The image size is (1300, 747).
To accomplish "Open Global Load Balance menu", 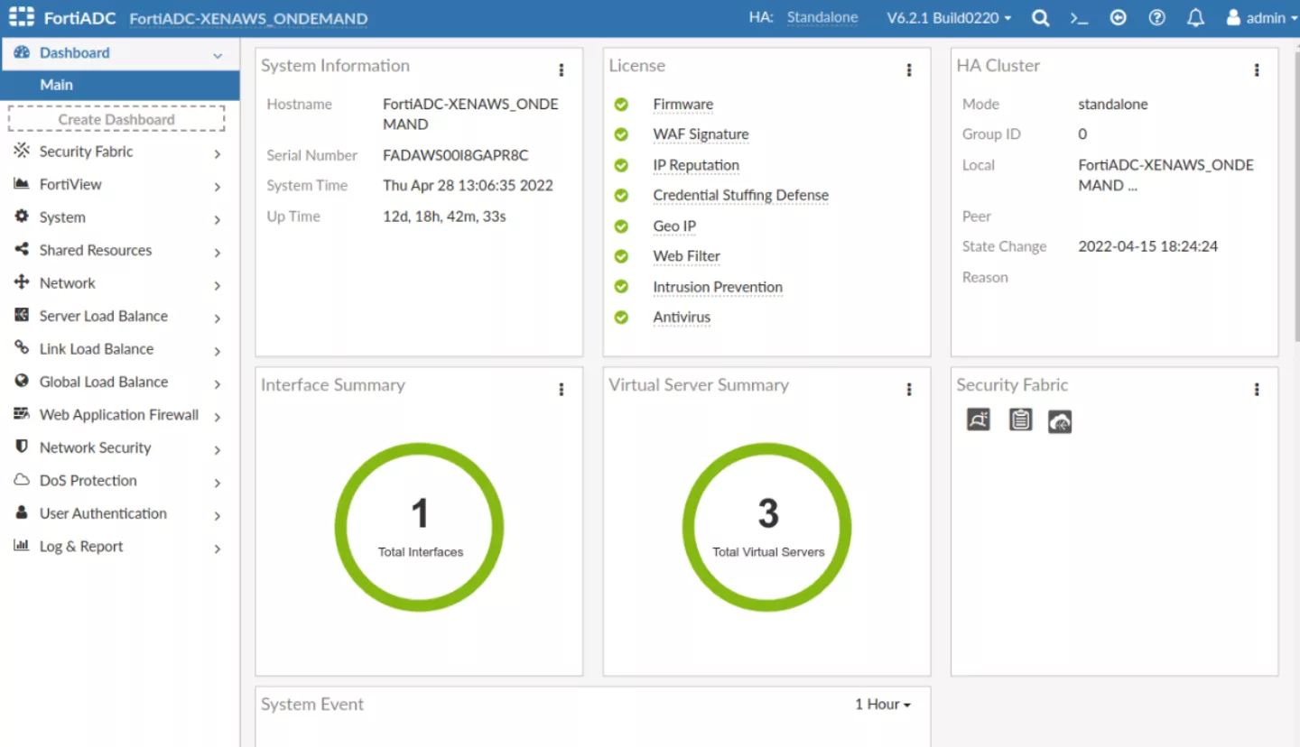I will tap(120, 382).
